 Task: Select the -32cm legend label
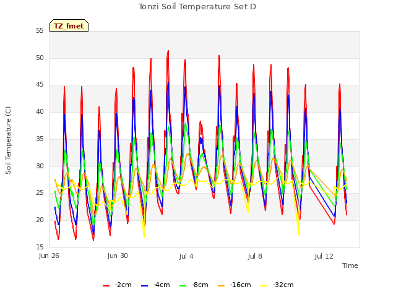click(x=283, y=285)
